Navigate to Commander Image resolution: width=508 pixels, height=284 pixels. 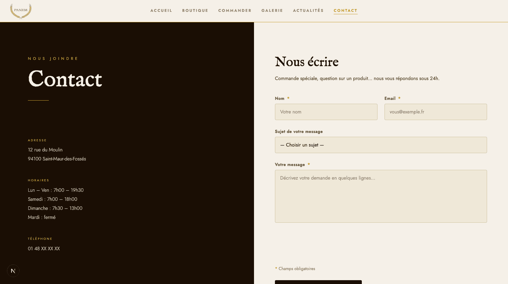click(x=235, y=10)
